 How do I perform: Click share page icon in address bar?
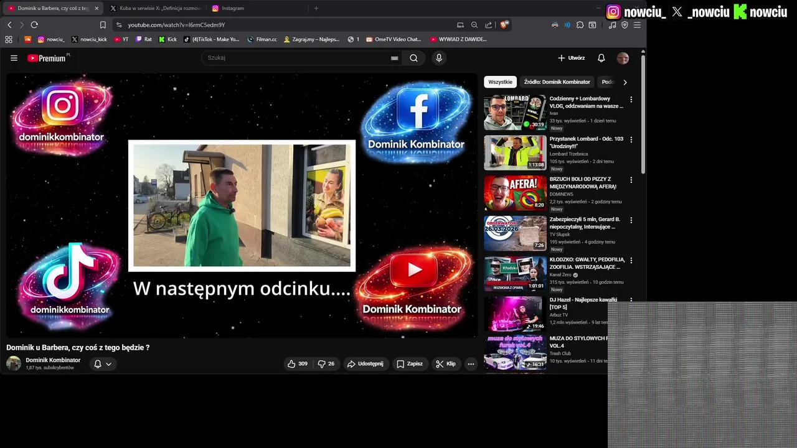(489, 25)
